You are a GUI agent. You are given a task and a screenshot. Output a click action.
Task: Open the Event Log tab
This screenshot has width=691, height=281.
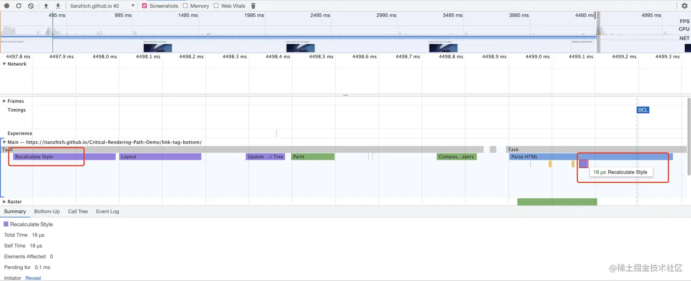click(x=107, y=212)
